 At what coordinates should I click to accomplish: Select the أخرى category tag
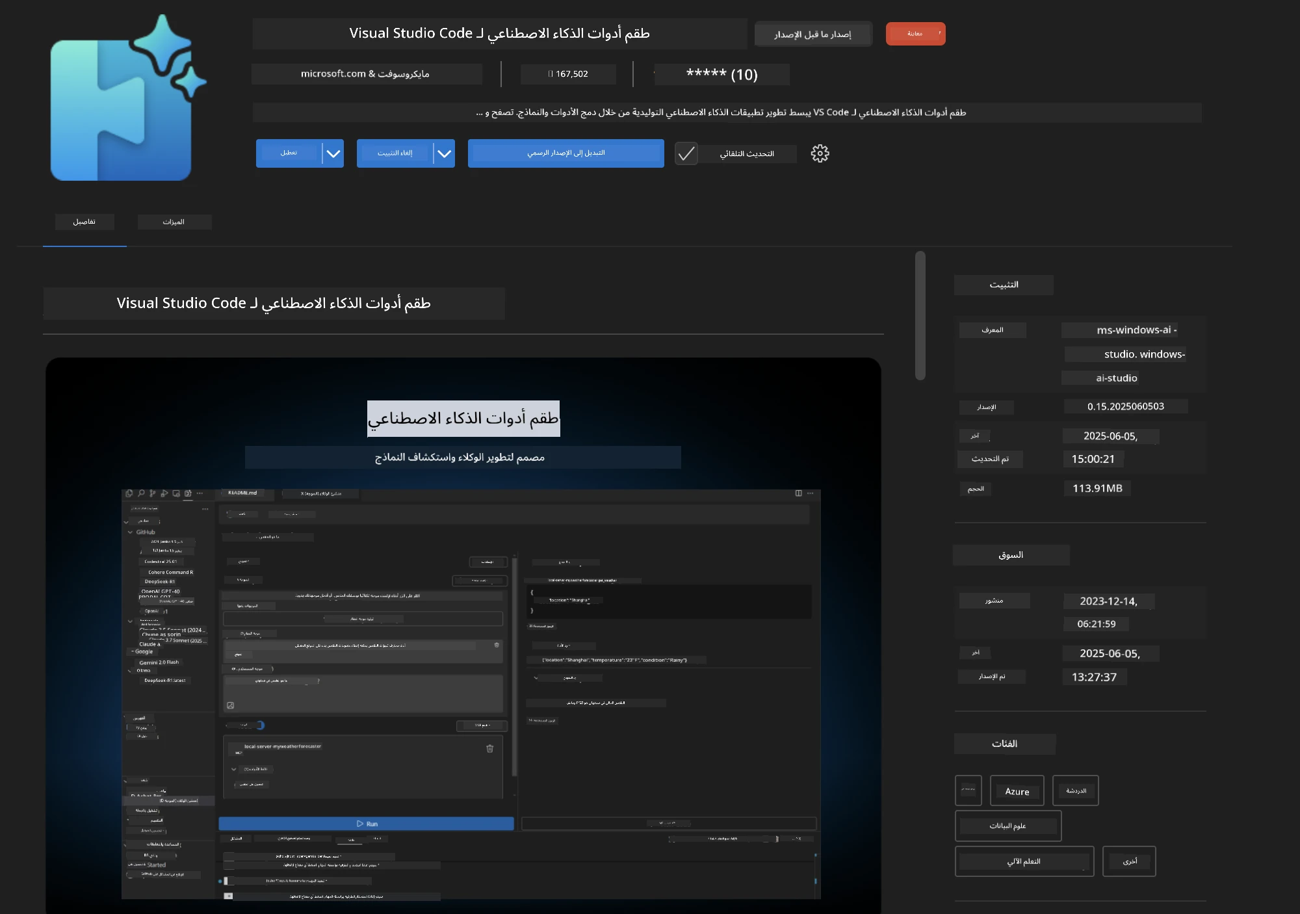click(x=1130, y=861)
